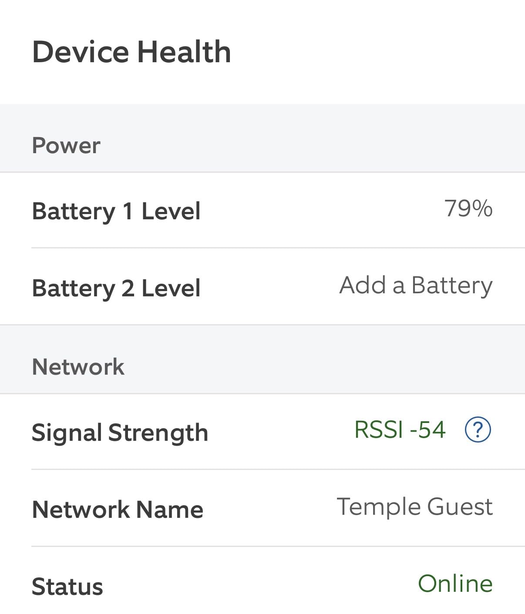525x614 pixels.
Task: Click the Status label
Action: pyautogui.click(x=67, y=587)
